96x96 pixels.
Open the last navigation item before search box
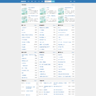42,1
